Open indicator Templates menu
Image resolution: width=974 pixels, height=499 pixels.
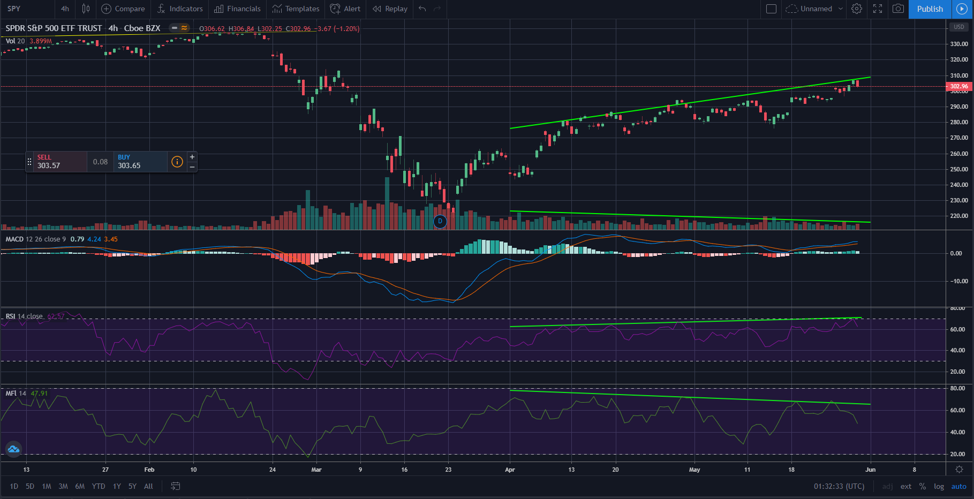[x=296, y=9]
